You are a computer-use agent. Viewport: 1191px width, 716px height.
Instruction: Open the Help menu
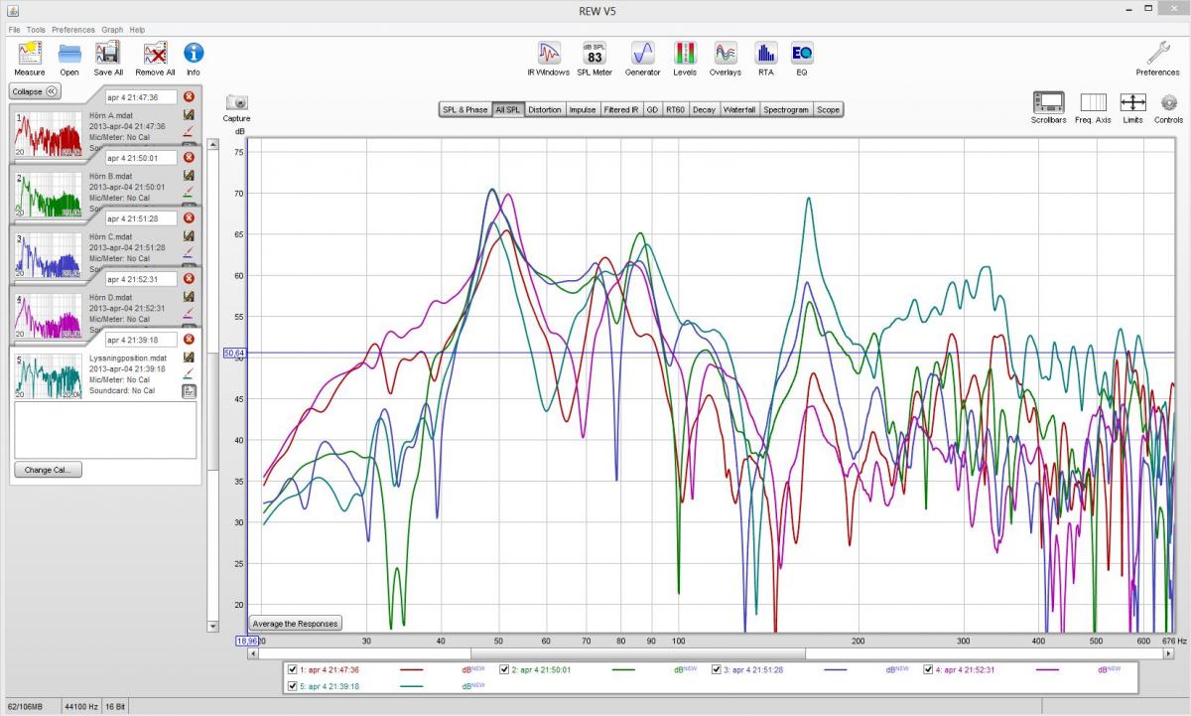click(137, 30)
